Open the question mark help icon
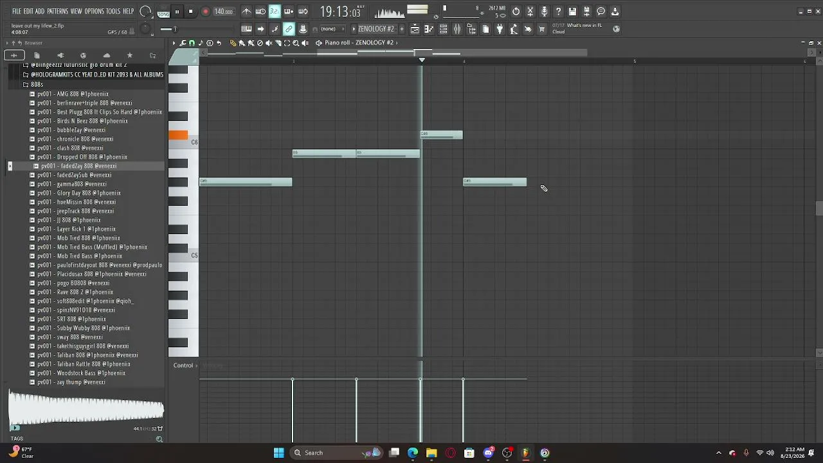The width and height of the screenshot is (823, 463). (x=558, y=12)
